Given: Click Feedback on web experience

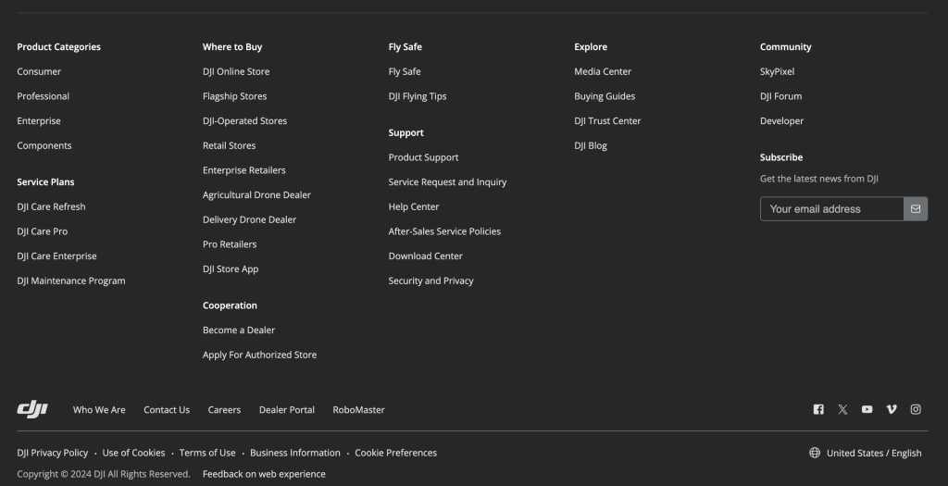Looking at the screenshot, I should (x=264, y=474).
